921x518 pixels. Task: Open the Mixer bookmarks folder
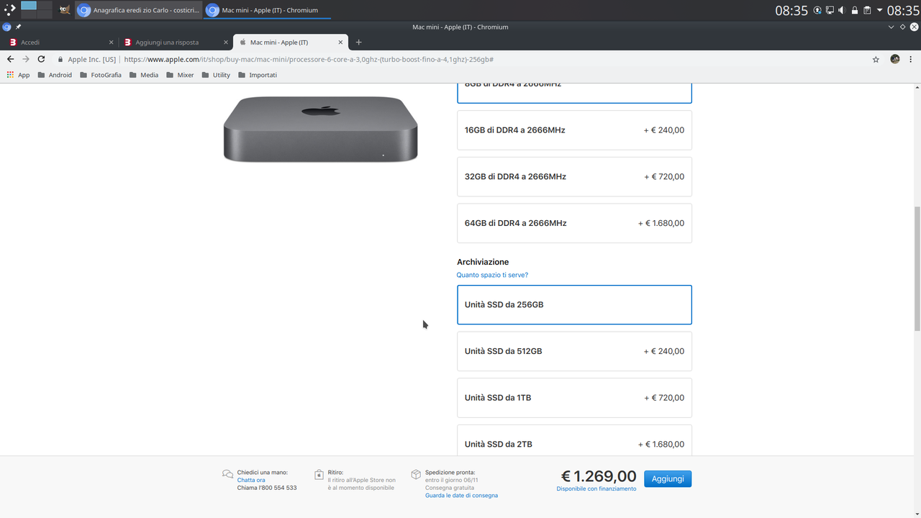point(180,75)
